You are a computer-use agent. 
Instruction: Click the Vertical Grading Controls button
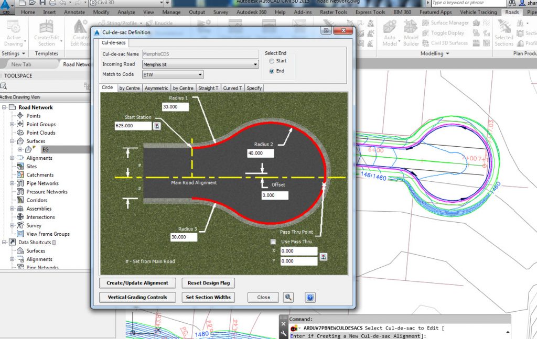137,297
